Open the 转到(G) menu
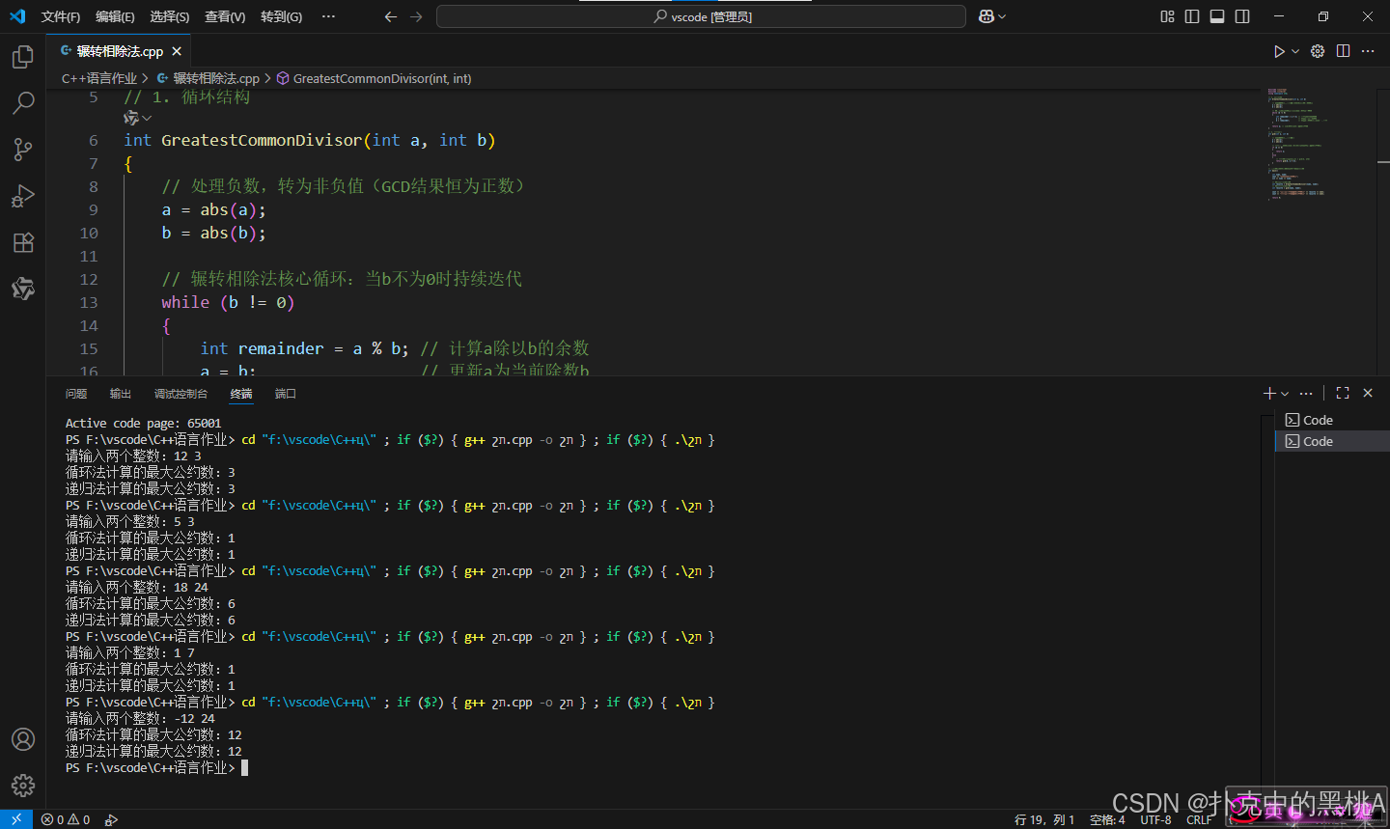The width and height of the screenshot is (1390, 829). point(281,16)
